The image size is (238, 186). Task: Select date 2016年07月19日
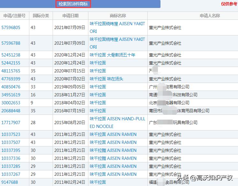point(70,111)
